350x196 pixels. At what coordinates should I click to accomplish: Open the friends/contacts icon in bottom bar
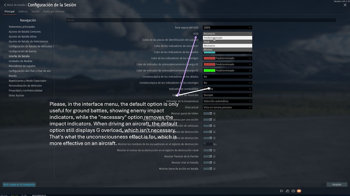point(287,191)
